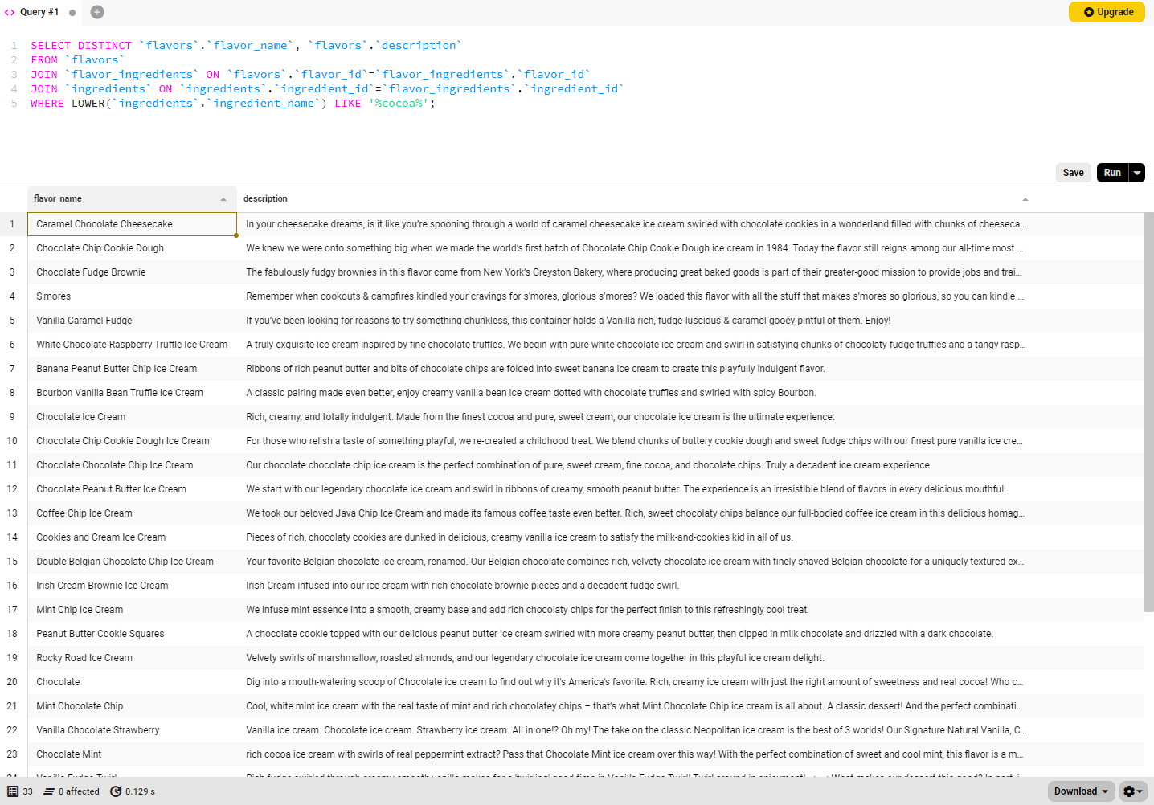This screenshot has height=805, width=1154.
Task: Click the row count icon in status bar
Action: (13, 791)
